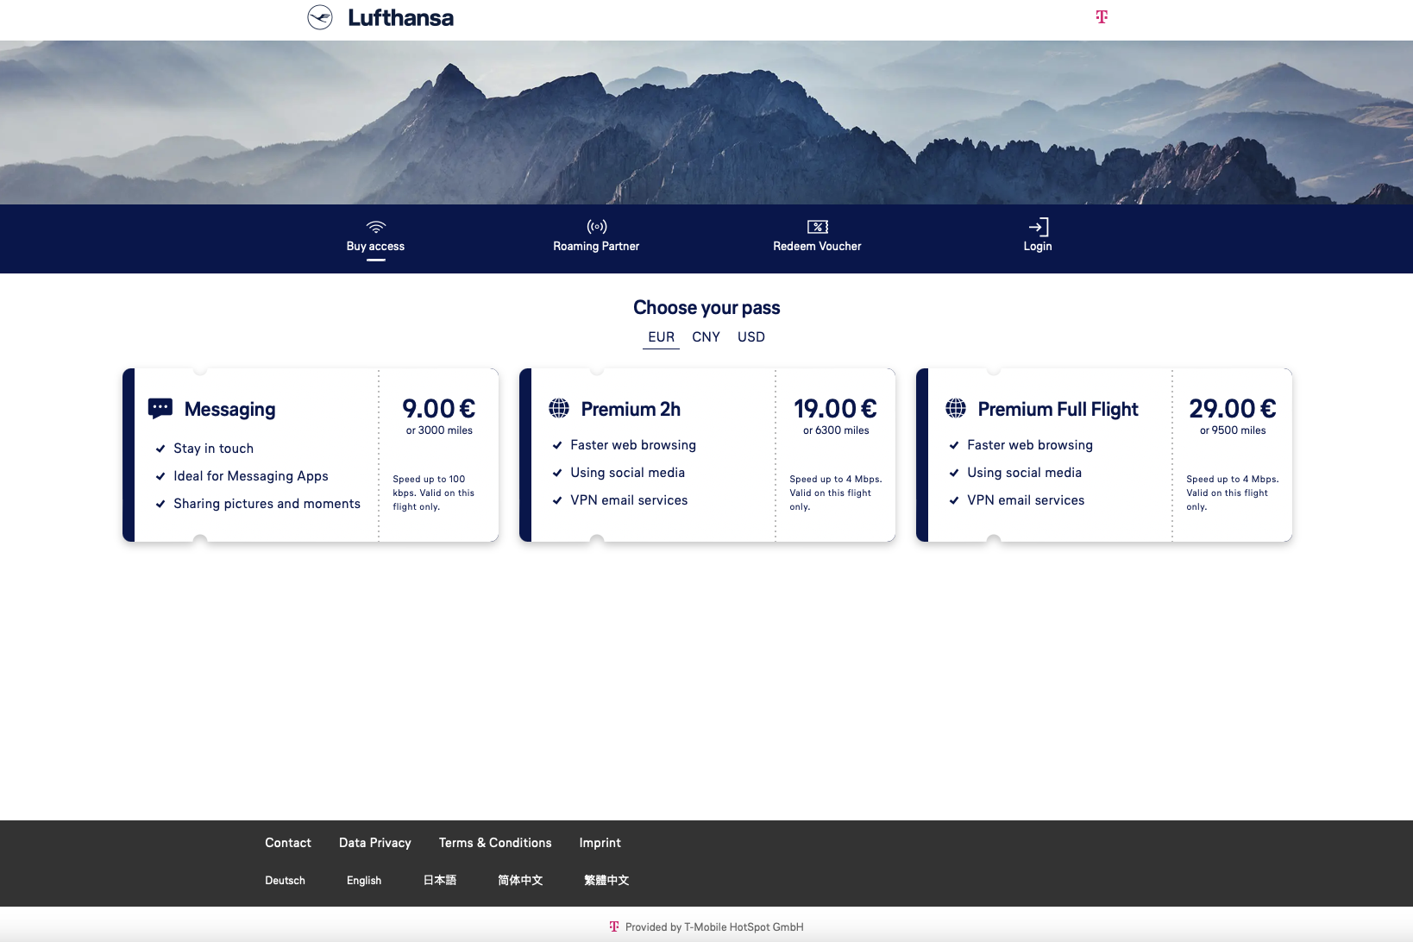Switch currency to CNY
The width and height of the screenshot is (1413, 942).
point(706,337)
